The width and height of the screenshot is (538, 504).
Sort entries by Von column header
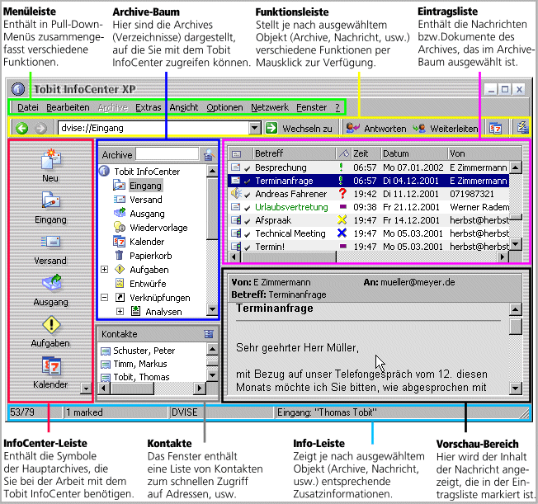point(485,153)
